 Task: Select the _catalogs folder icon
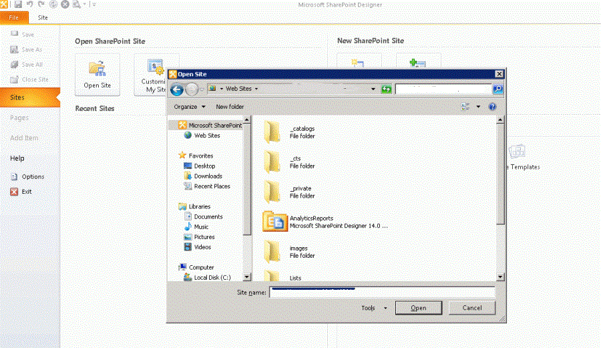pyautogui.click(x=272, y=132)
